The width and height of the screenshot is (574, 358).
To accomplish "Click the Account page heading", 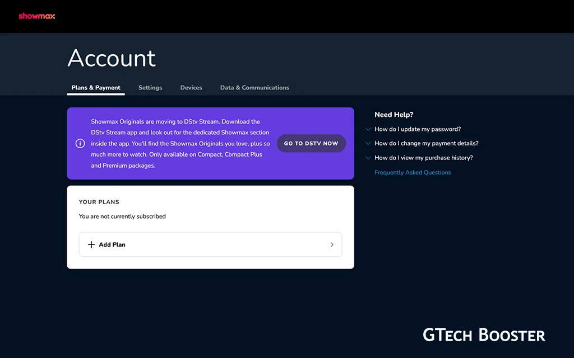I will (x=112, y=58).
